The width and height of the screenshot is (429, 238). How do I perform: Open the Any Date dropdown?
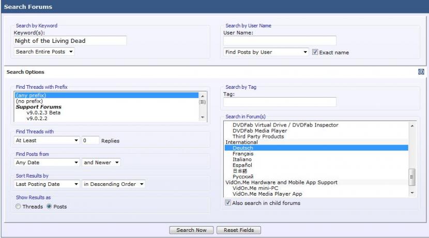(x=47, y=162)
